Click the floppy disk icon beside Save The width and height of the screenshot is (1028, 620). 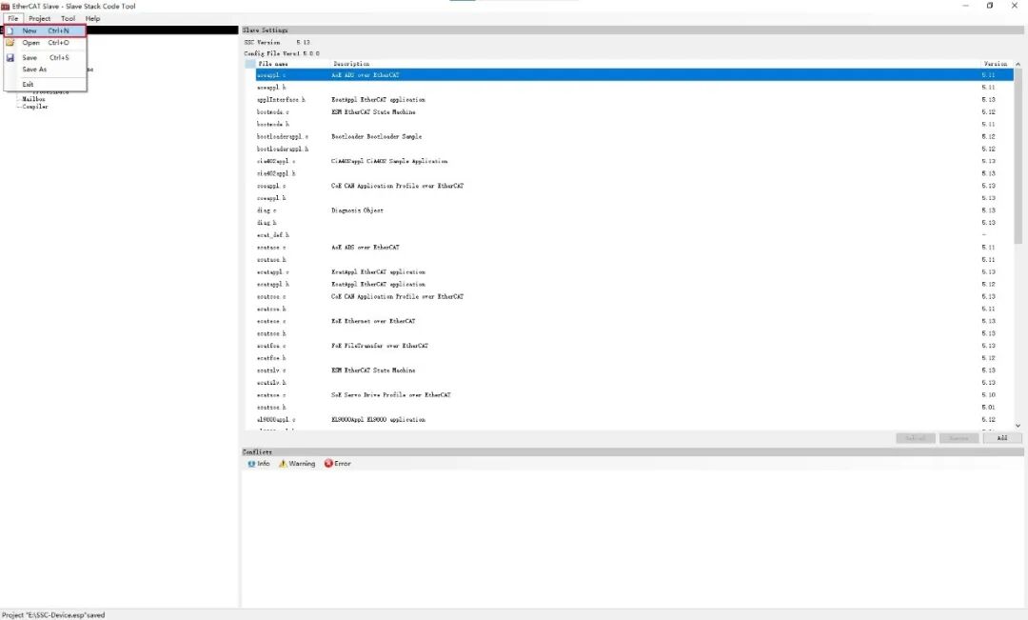click(x=10, y=58)
